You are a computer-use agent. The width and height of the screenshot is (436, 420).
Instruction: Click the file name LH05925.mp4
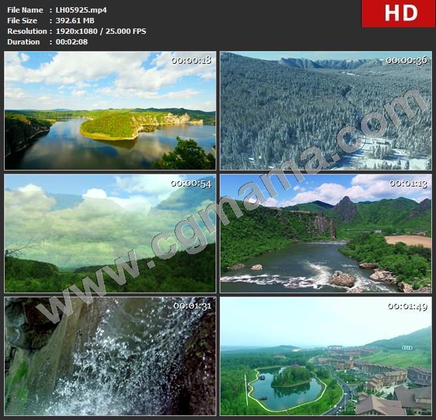(81, 10)
